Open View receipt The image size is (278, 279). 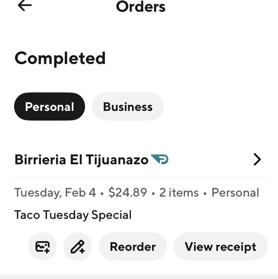[221, 247]
